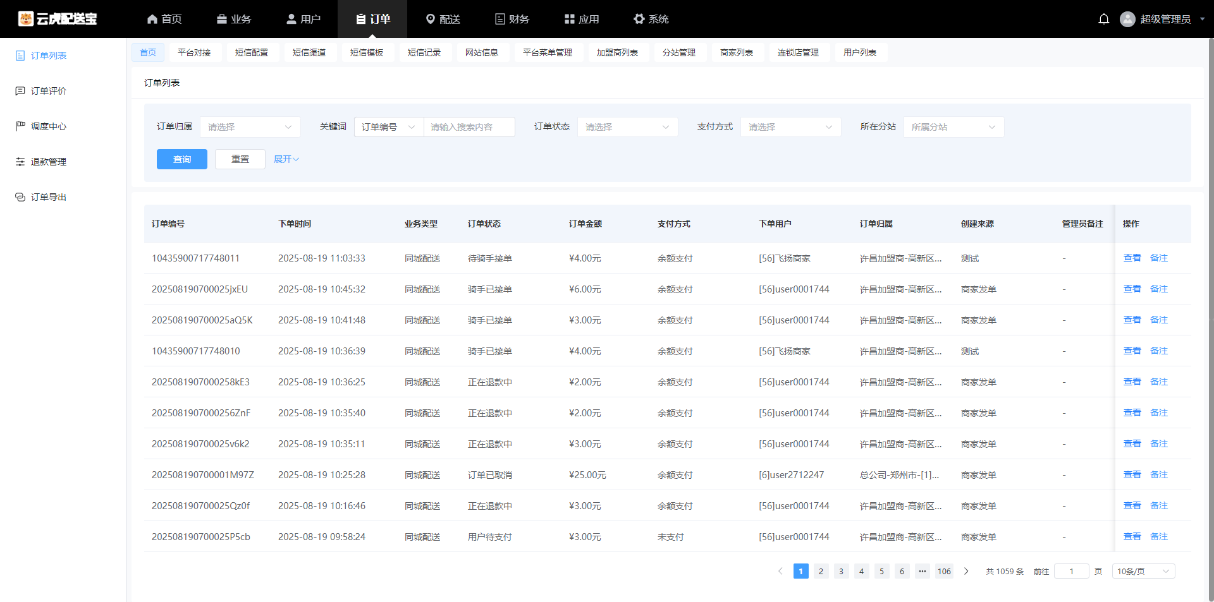Click the 查询 button
Image resolution: width=1214 pixels, height=602 pixels.
[x=182, y=159]
